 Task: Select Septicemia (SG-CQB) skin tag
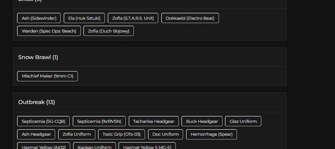point(44,121)
